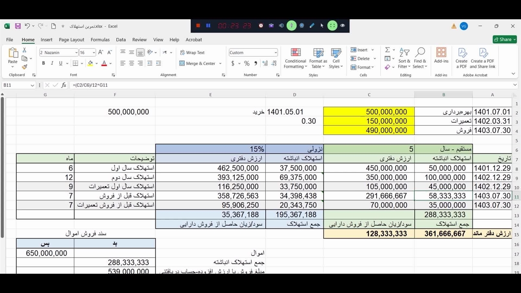Click the Cut scissors icon
The image size is (521, 293).
(24, 50)
